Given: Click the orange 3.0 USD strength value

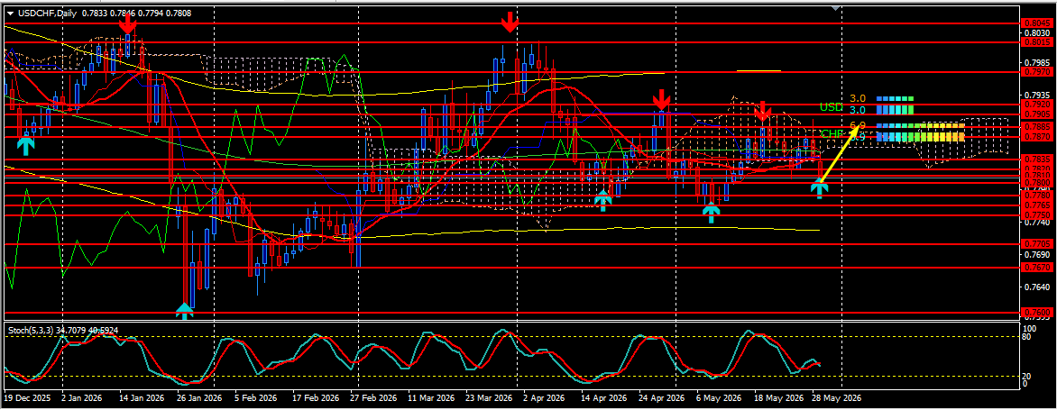Looking at the screenshot, I should coord(858,98).
